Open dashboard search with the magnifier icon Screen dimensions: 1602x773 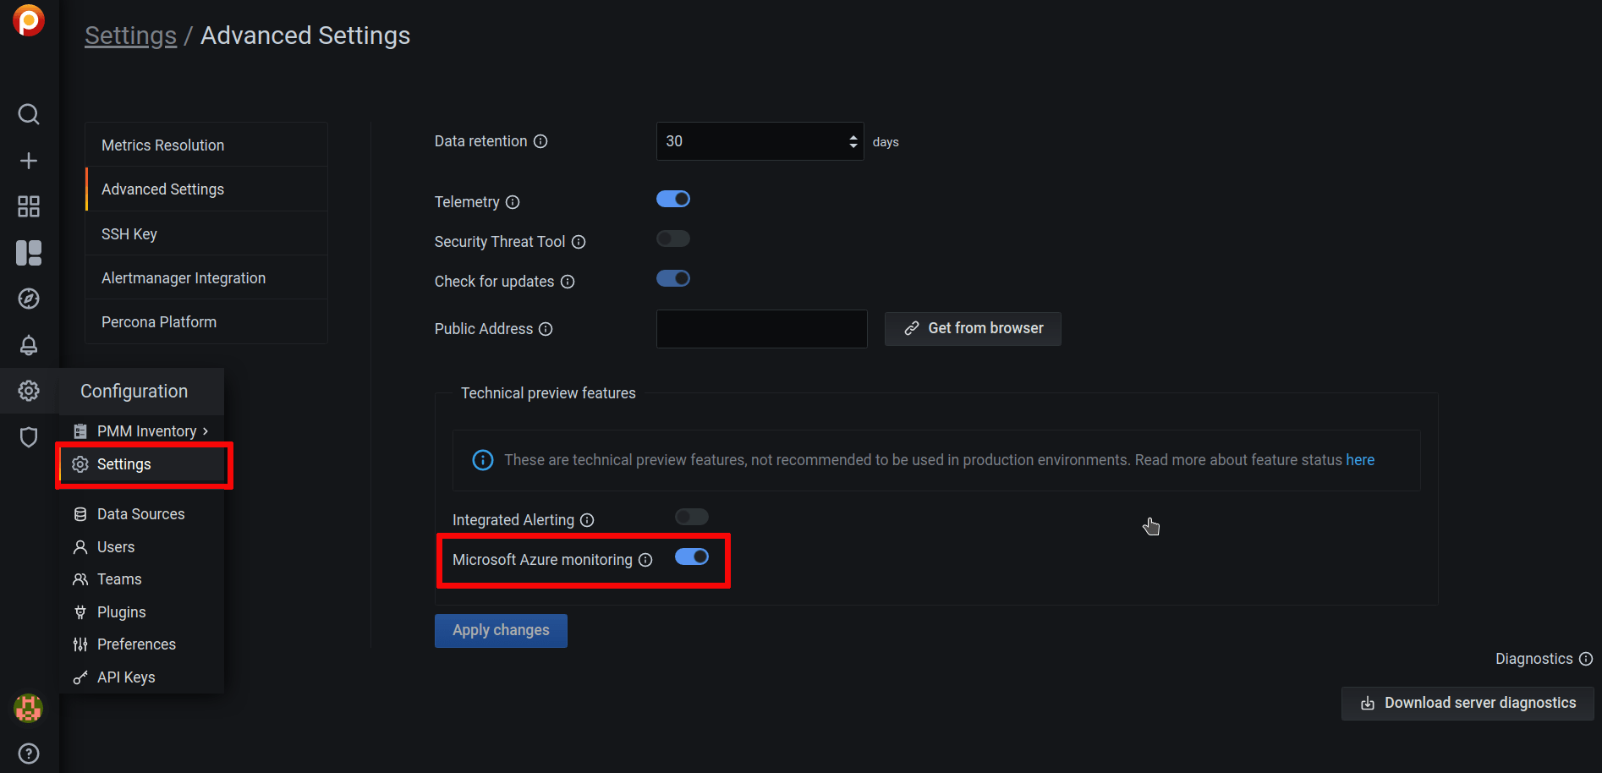point(28,114)
